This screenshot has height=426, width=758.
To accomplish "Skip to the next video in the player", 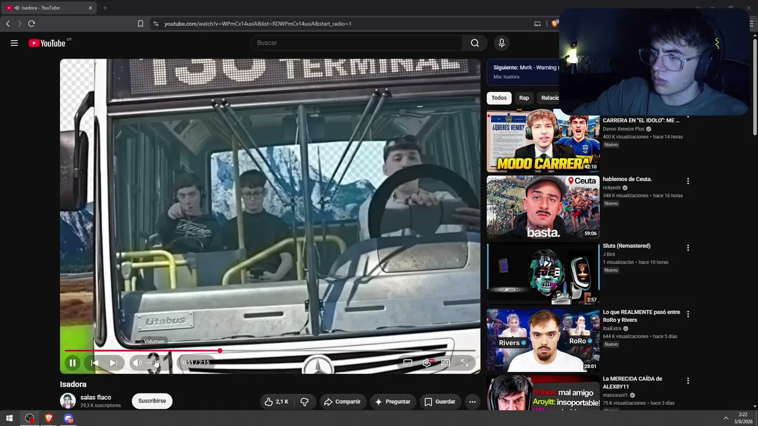I will [114, 363].
